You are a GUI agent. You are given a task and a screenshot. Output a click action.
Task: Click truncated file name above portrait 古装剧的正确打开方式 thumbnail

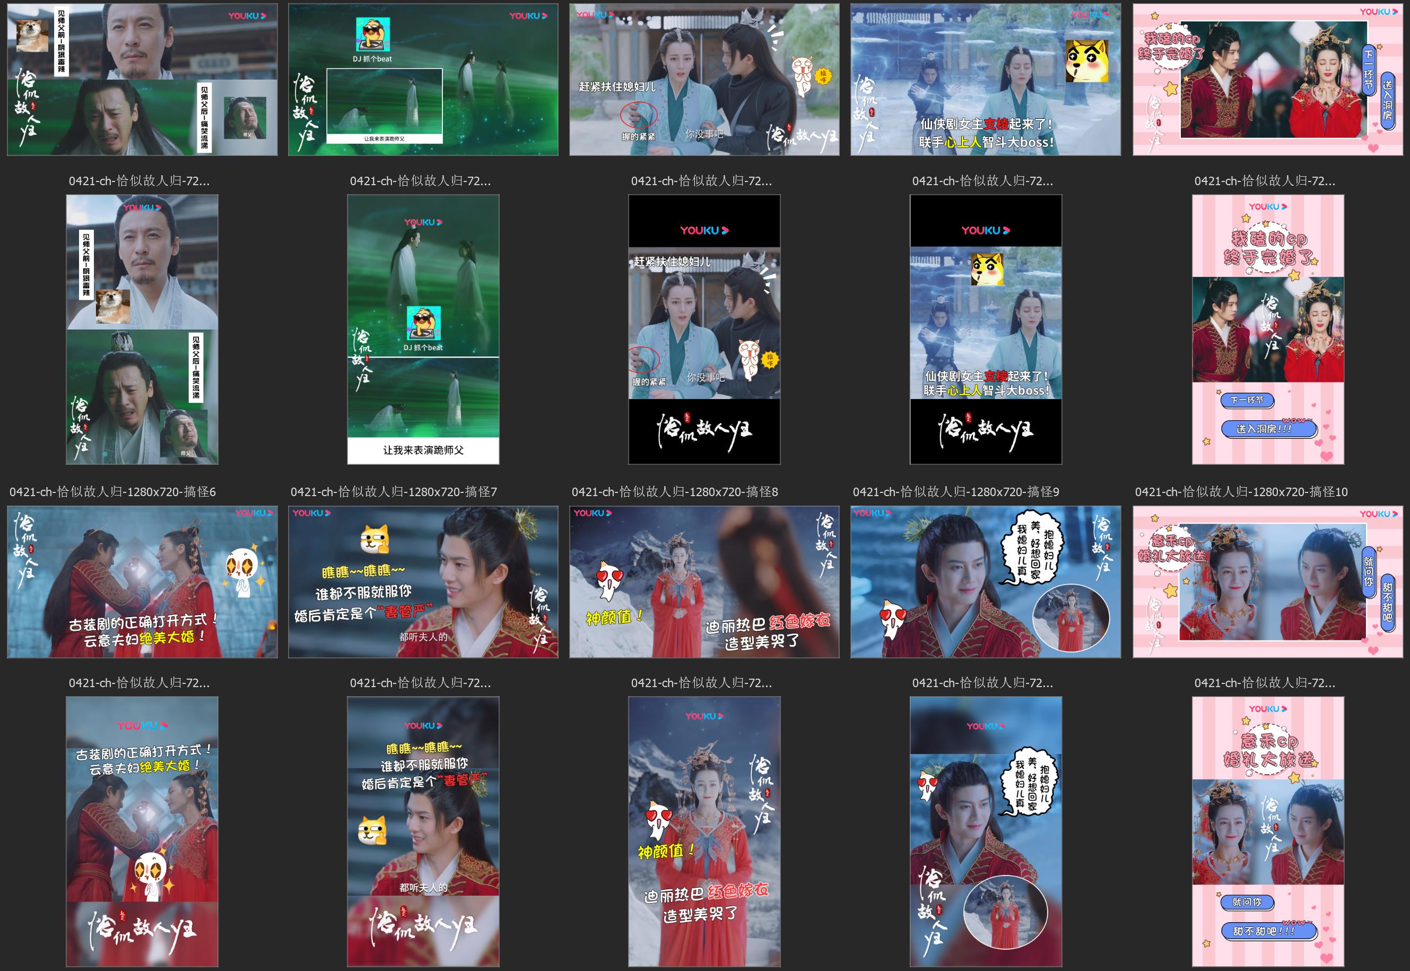coord(140,683)
